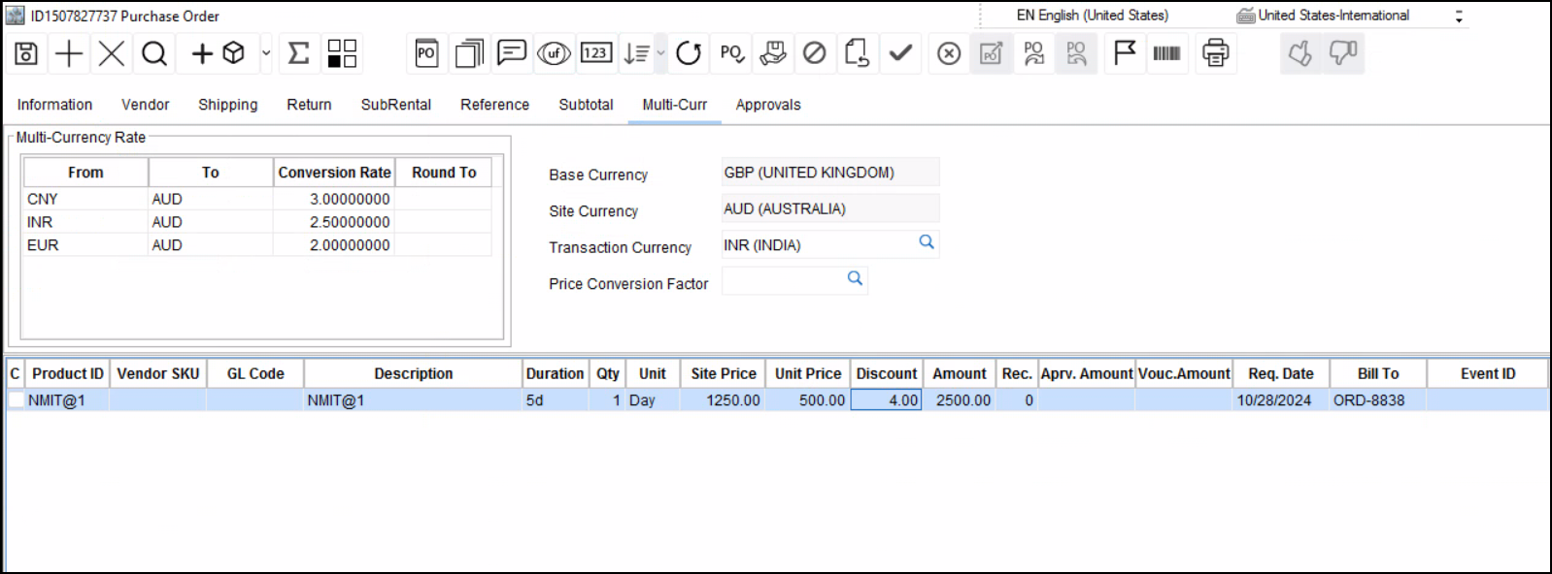Click the Conversion Rate column header
The height and width of the screenshot is (574, 1552).
click(334, 173)
